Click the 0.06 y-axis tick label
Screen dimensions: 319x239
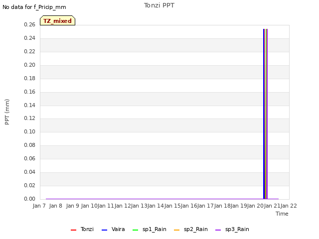click(30, 158)
